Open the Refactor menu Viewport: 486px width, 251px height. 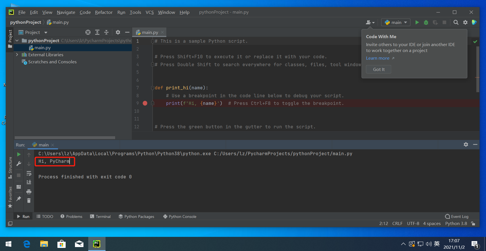[x=104, y=12]
